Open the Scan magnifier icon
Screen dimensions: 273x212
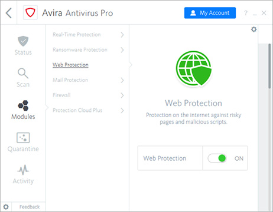pyautogui.click(x=23, y=73)
